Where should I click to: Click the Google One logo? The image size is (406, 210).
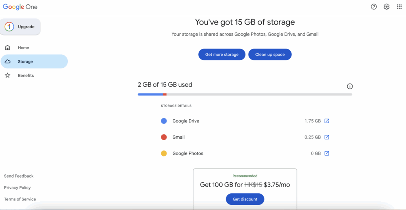pyautogui.click(x=20, y=7)
